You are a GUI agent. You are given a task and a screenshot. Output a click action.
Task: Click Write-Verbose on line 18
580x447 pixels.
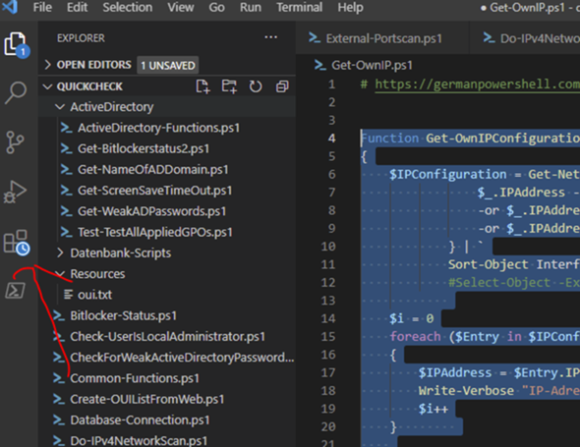click(466, 391)
